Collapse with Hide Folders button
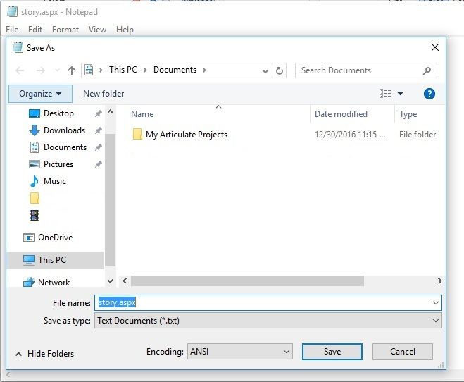Image resolution: width=464 pixels, height=382 pixels. pos(44,354)
